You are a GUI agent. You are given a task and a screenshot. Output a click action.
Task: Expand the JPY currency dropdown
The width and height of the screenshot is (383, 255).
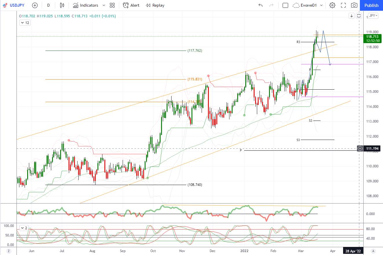tap(373, 16)
